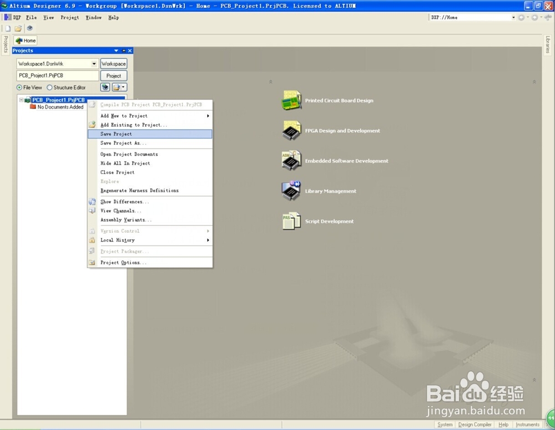555x430 pixels.
Task: Choose Open Project Documents
Action: [x=150, y=154]
